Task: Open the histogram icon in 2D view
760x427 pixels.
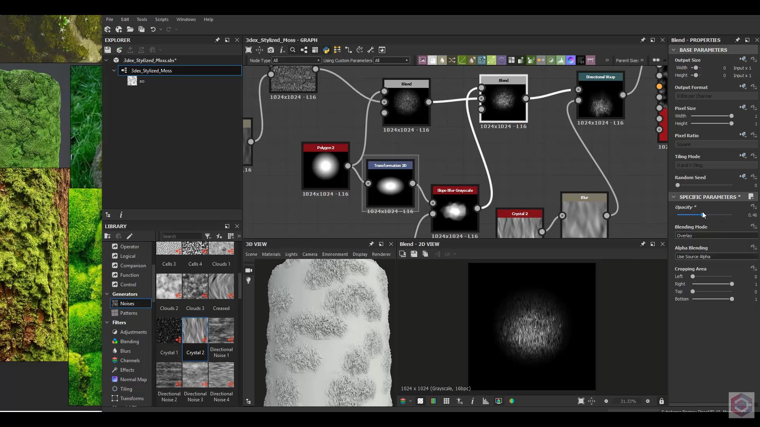Action: pyautogui.click(x=485, y=401)
